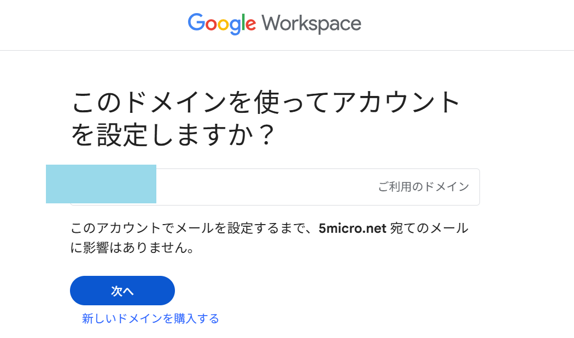
Task: Click the horizontal divider below the header
Action: coord(287,50)
